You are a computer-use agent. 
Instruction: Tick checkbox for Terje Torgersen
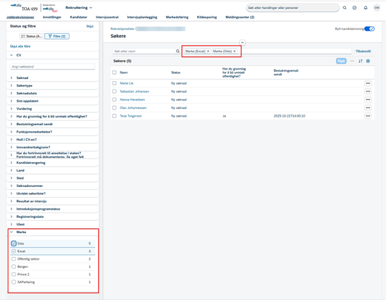pos(114,116)
